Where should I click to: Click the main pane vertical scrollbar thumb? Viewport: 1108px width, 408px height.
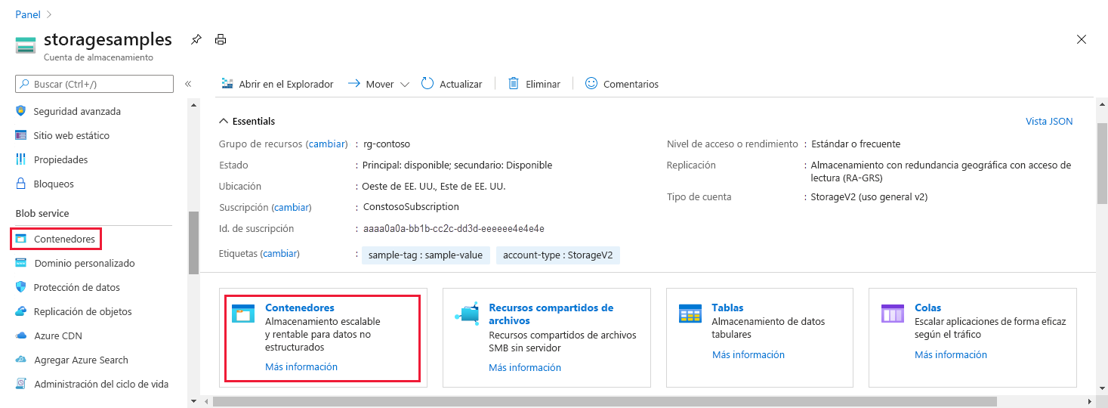[1102, 163]
